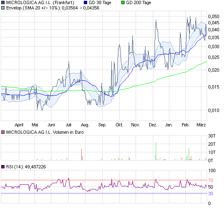The height and width of the screenshot is (212, 224).
Task: Click the tall red volume bar near August
Action: [x=81, y=155]
